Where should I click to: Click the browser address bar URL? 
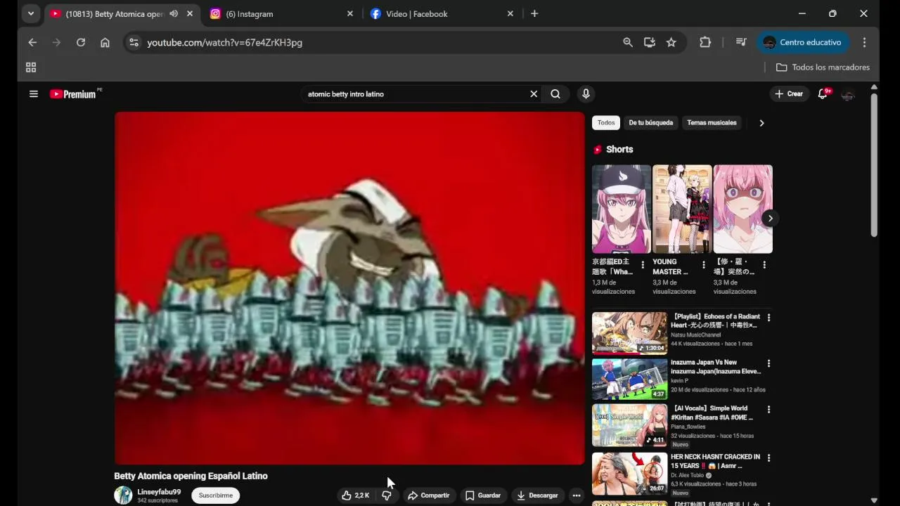click(x=224, y=42)
